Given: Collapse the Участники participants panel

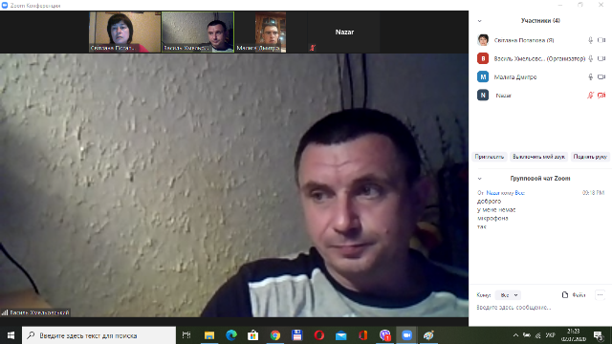Looking at the screenshot, I should (x=480, y=21).
